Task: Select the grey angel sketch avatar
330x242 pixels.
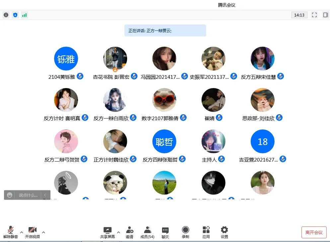Action: [66, 183]
